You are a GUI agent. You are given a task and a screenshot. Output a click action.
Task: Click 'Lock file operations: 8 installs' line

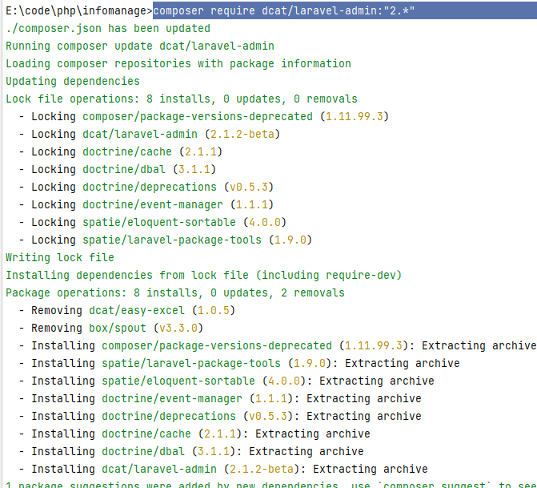pyautogui.click(x=182, y=99)
